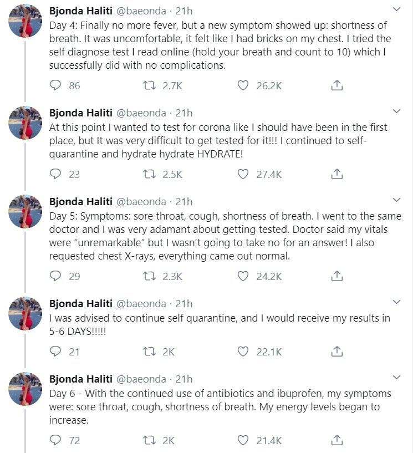Retweet the Day 6 antibiotics tweet
This screenshot has width=413, height=453.
[x=150, y=440]
